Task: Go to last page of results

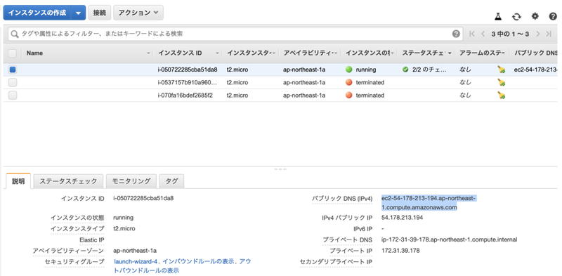Action: pos(549,34)
